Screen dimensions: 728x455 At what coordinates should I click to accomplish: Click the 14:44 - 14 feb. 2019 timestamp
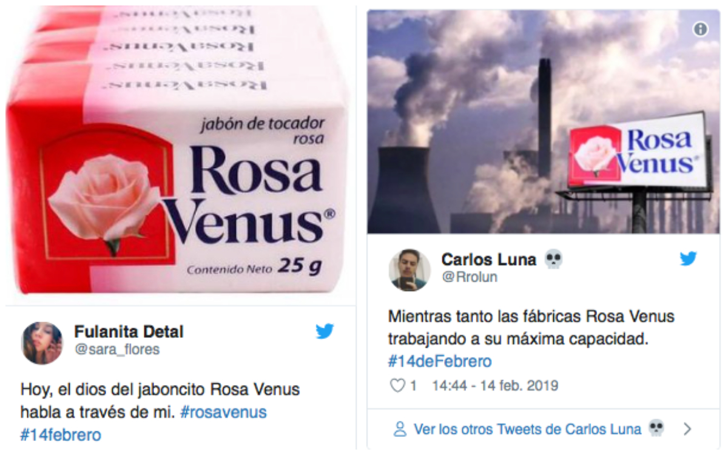click(495, 385)
